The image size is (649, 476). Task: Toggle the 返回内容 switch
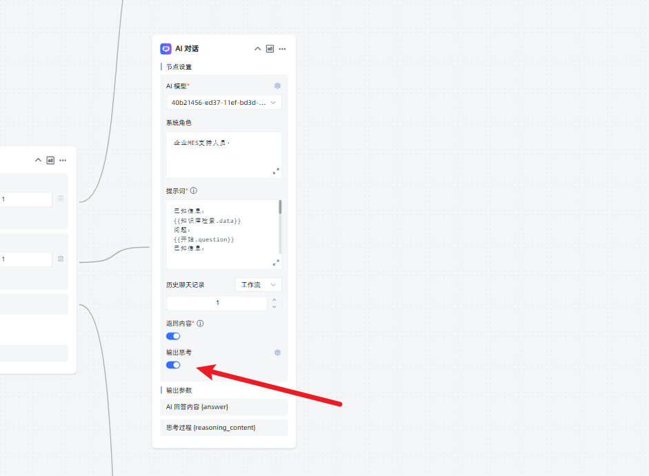(x=173, y=336)
